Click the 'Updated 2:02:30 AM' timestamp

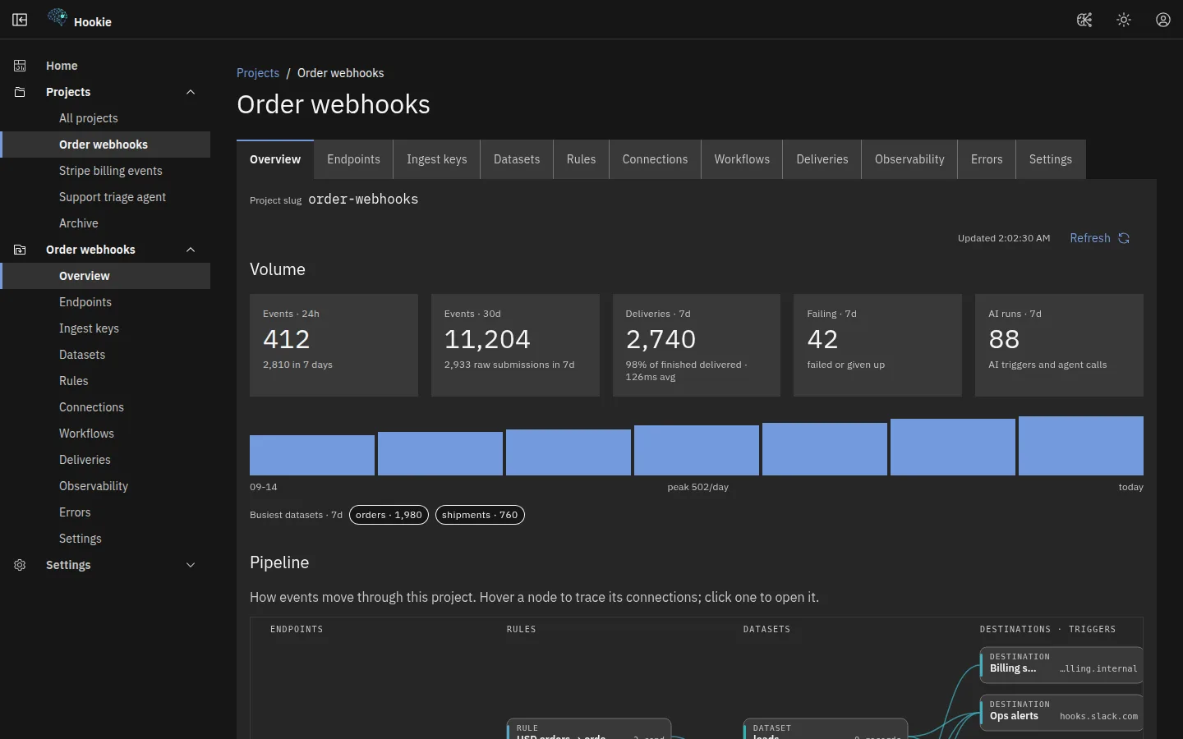[x=1004, y=238]
